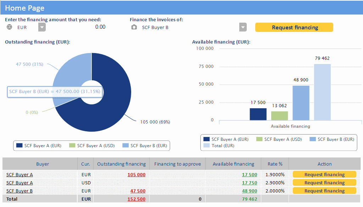Request financing in the SCF Buyer B row
Screen dimensions: 363x207
click(324, 191)
